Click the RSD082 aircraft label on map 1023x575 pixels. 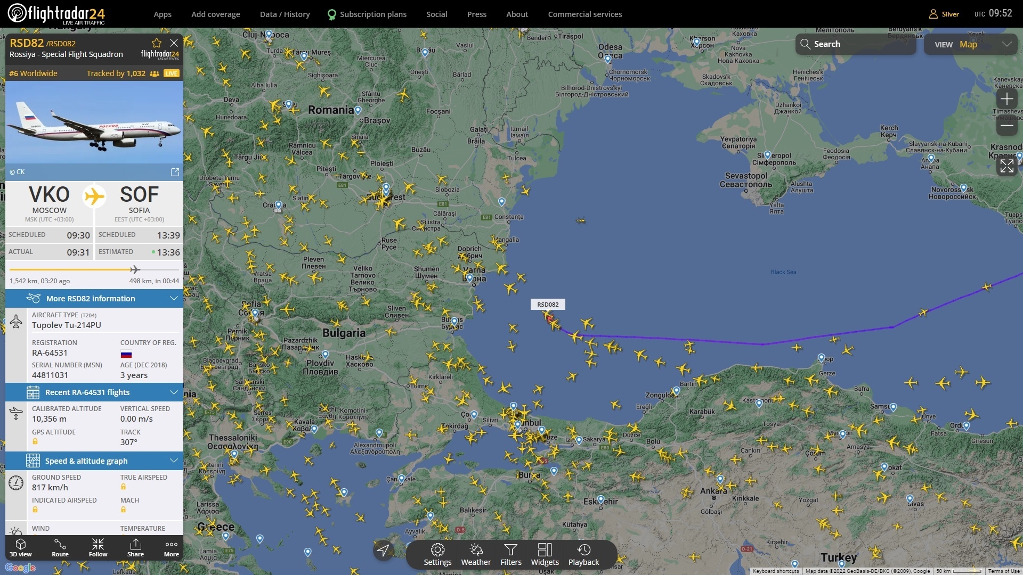(548, 305)
